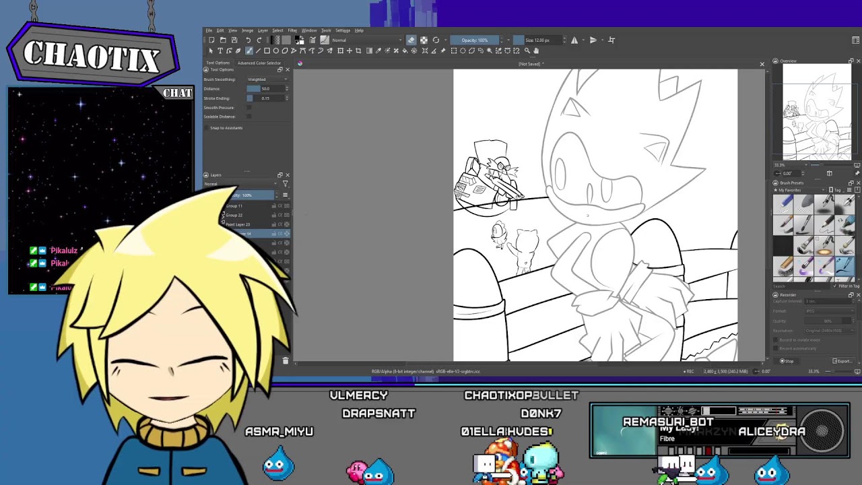Select the Pan hand tool
Screen dimensions: 862x485
[536, 51]
